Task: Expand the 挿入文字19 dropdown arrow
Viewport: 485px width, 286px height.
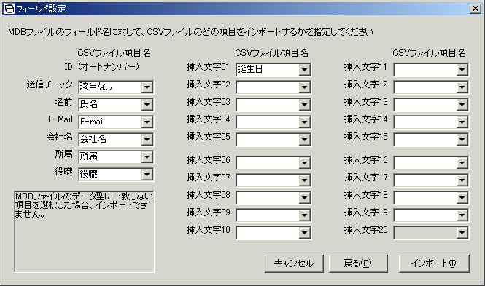Action: (x=462, y=215)
